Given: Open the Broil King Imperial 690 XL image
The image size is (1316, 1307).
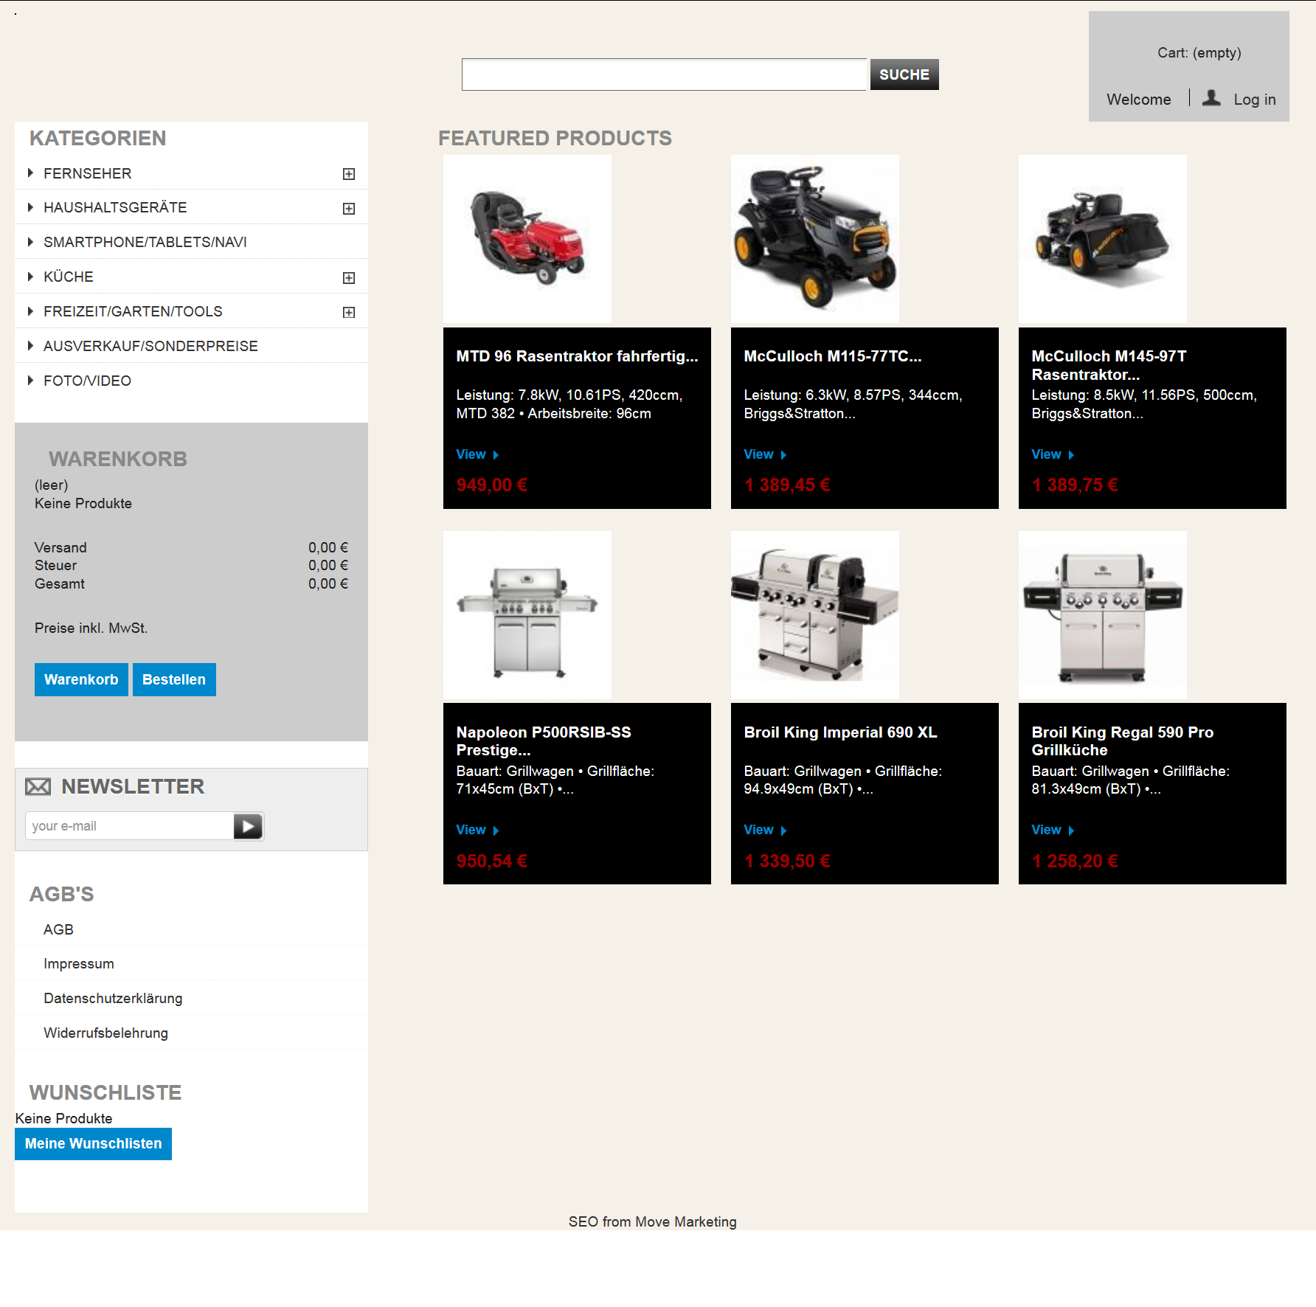Looking at the screenshot, I should (815, 615).
